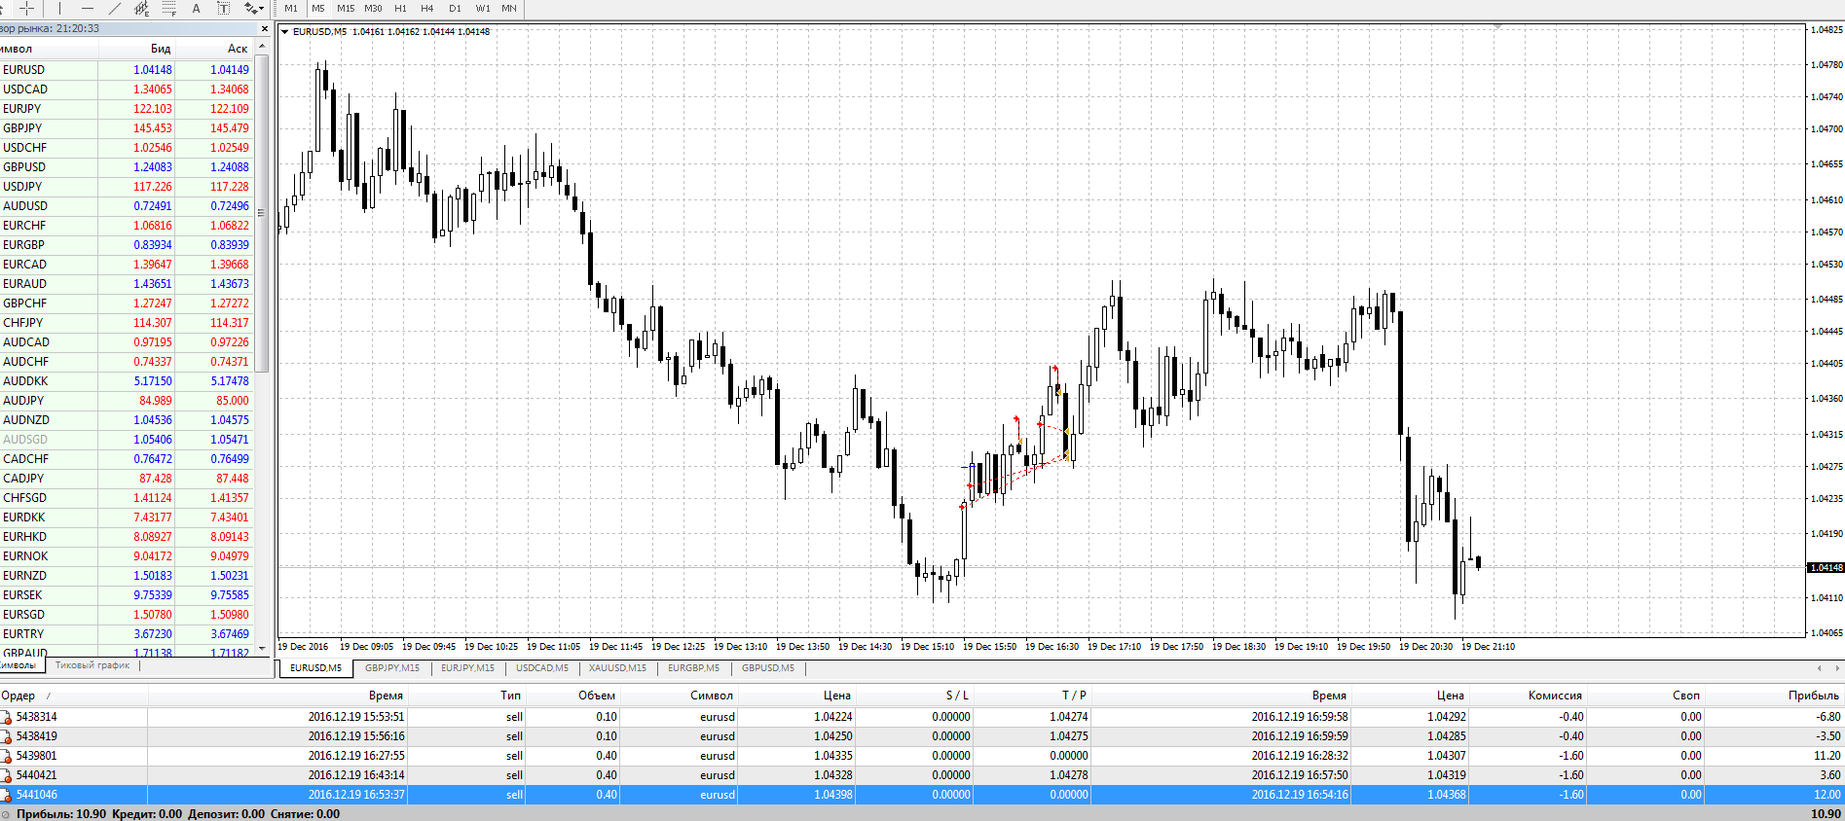
Task: Open the USDCAD,M5 chart tab
Action: click(542, 668)
